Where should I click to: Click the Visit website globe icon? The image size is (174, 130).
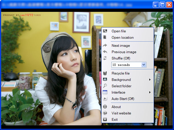(x=105, y=113)
